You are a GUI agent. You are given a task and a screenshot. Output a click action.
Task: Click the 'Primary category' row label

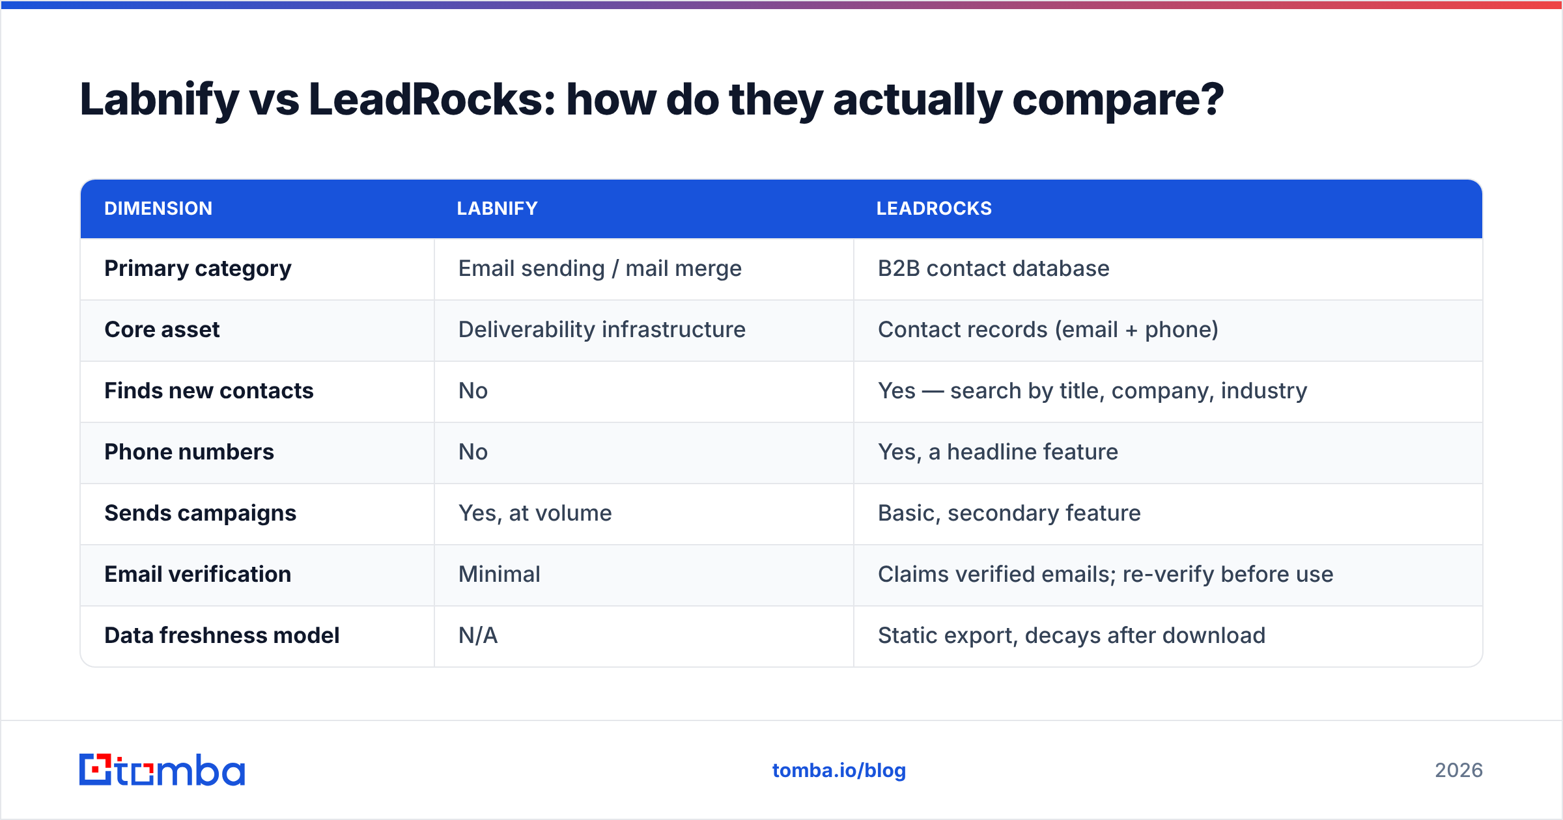tap(198, 269)
